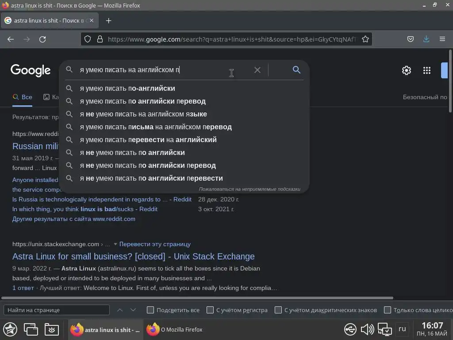This screenshot has height=340, width=453.
Task: Click the vertical page scrollbar
Action: (450, 81)
